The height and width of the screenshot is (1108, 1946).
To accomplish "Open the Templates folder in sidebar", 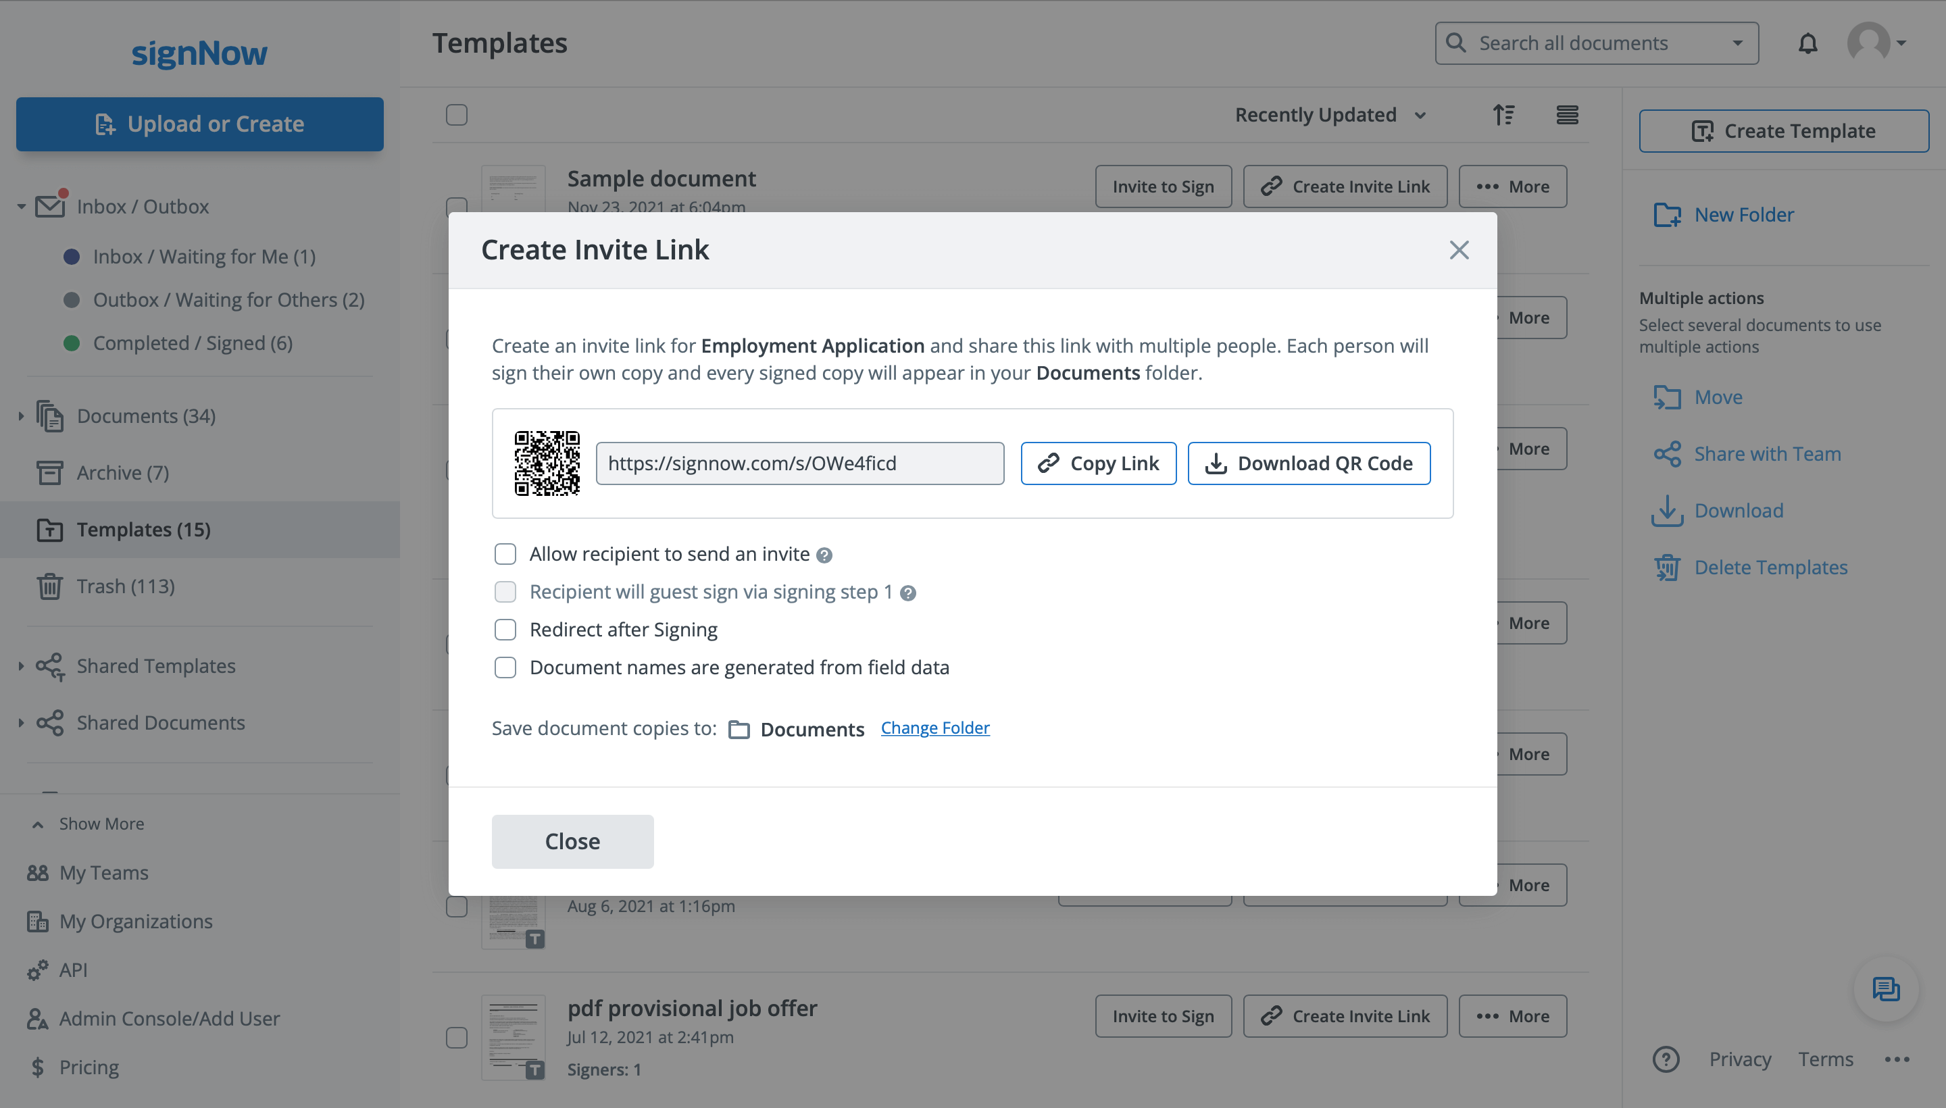I will 143,530.
